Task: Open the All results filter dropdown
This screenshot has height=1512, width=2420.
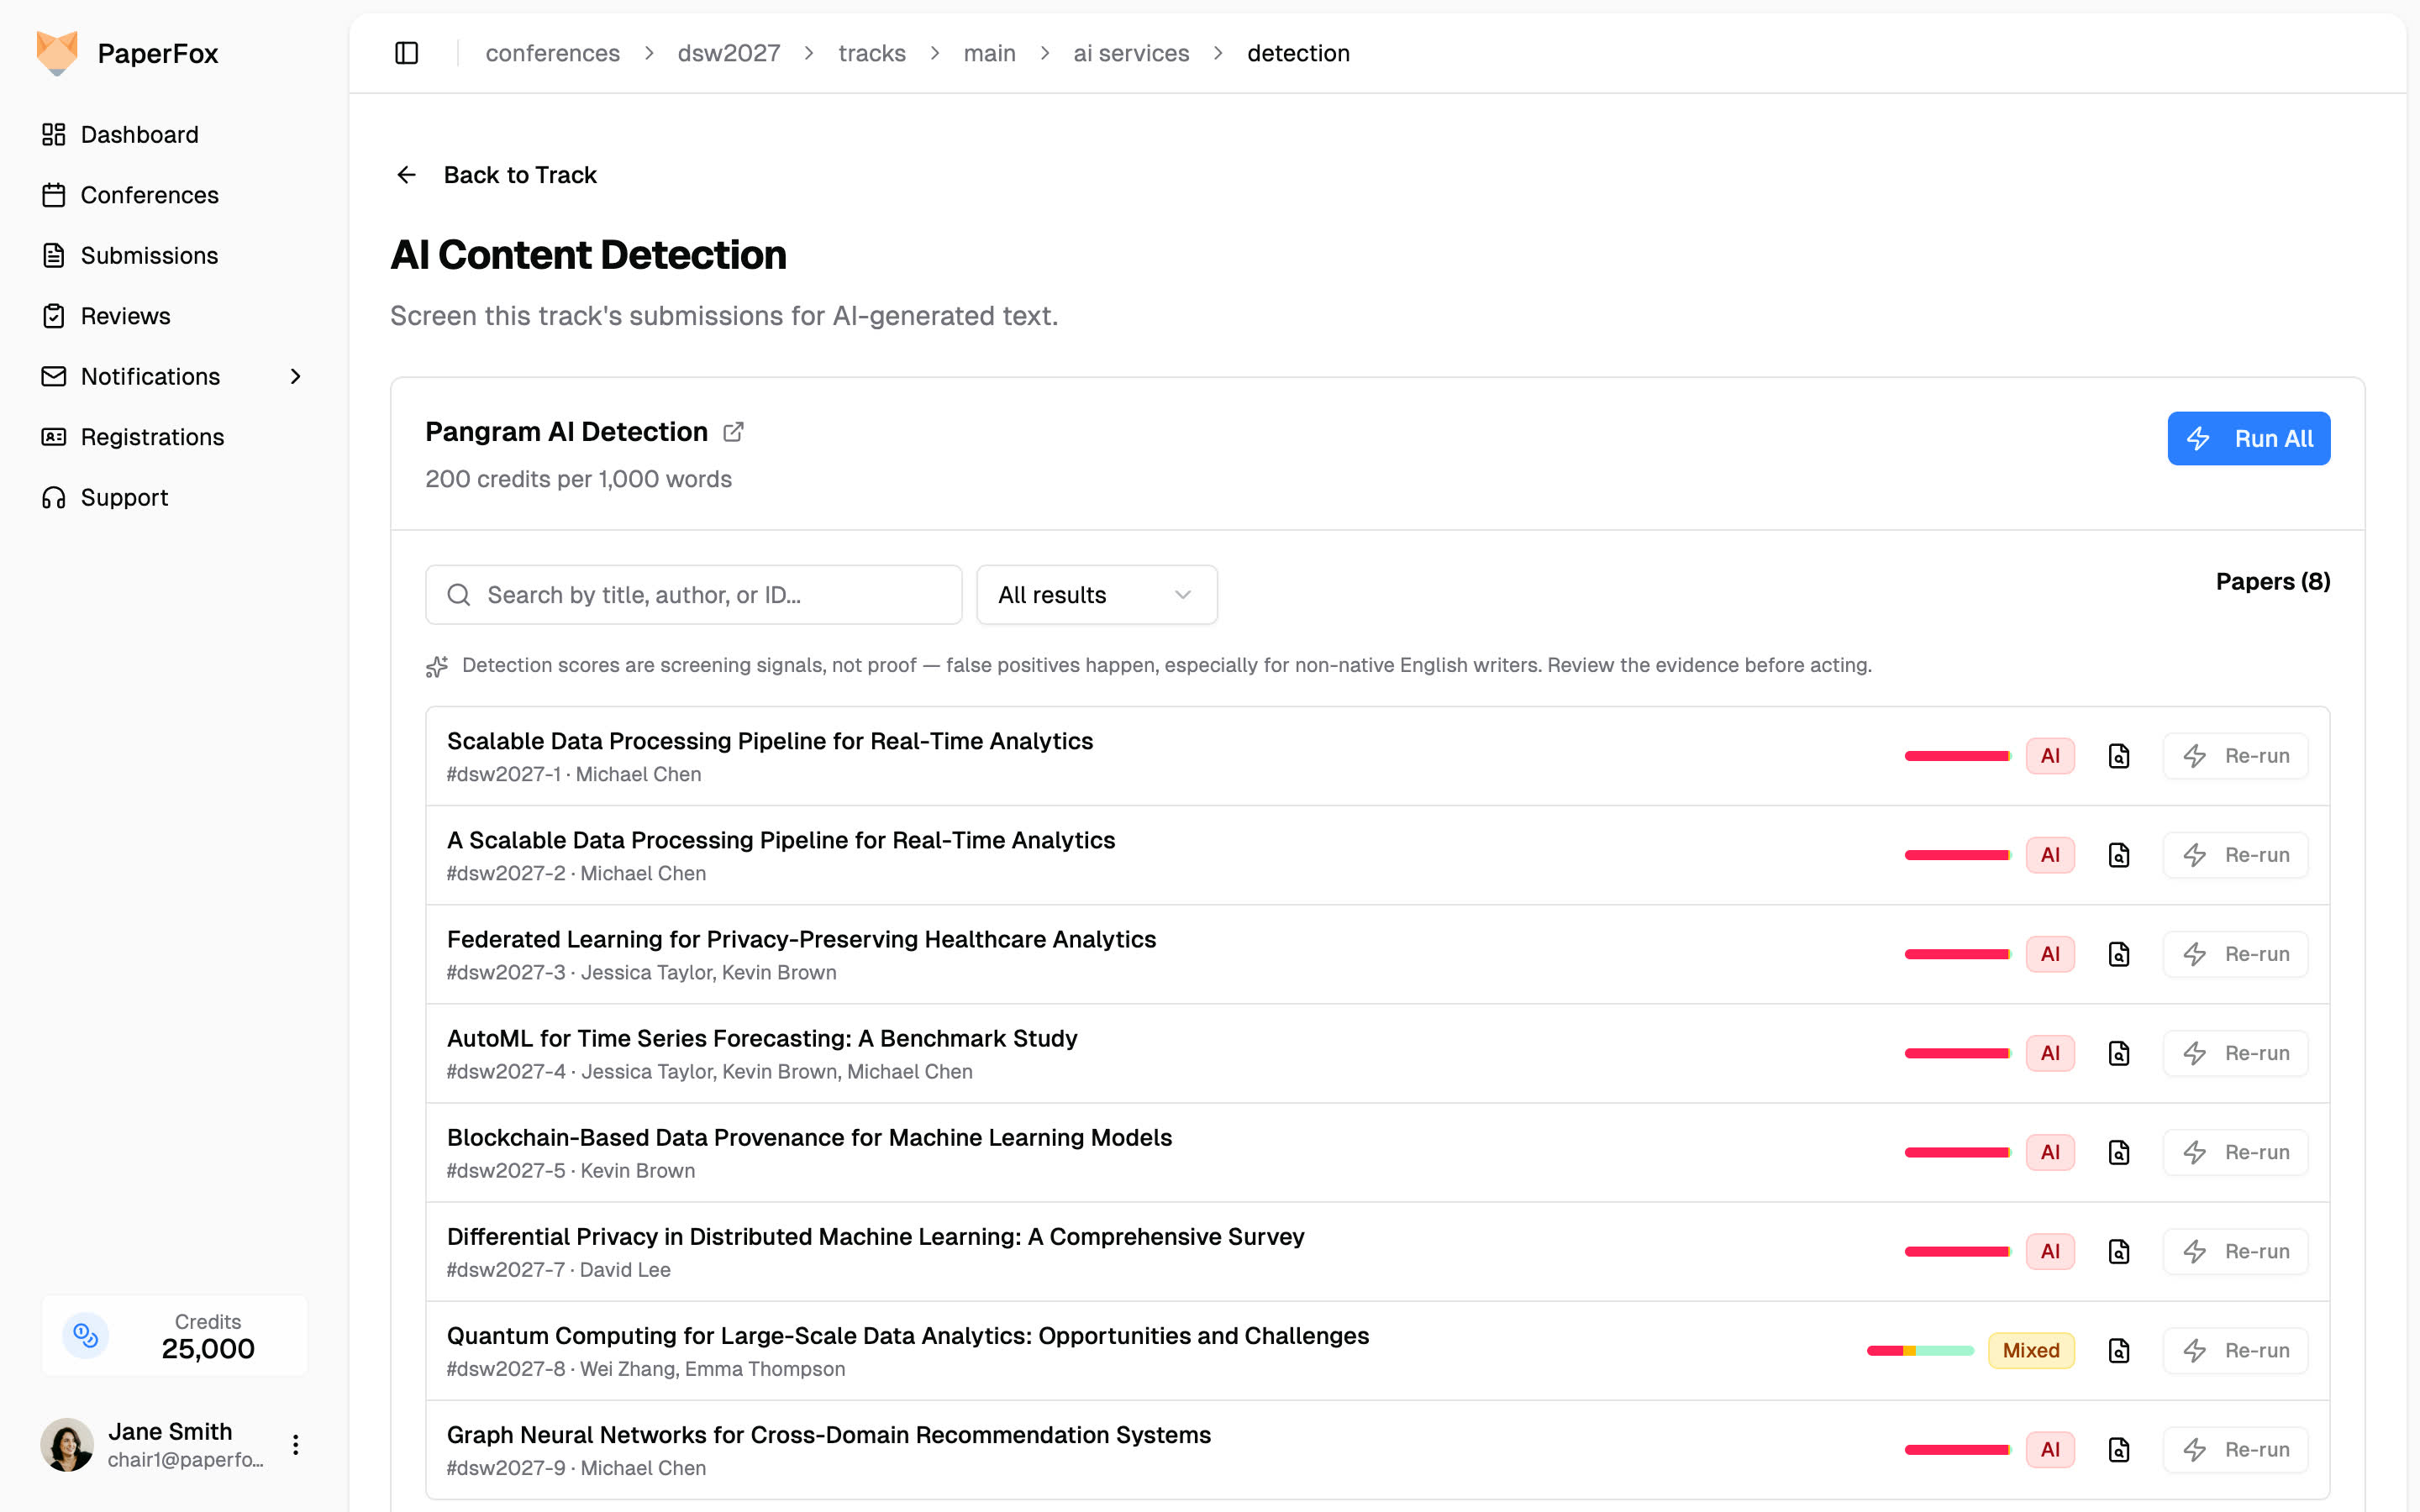Action: coord(1097,595)
